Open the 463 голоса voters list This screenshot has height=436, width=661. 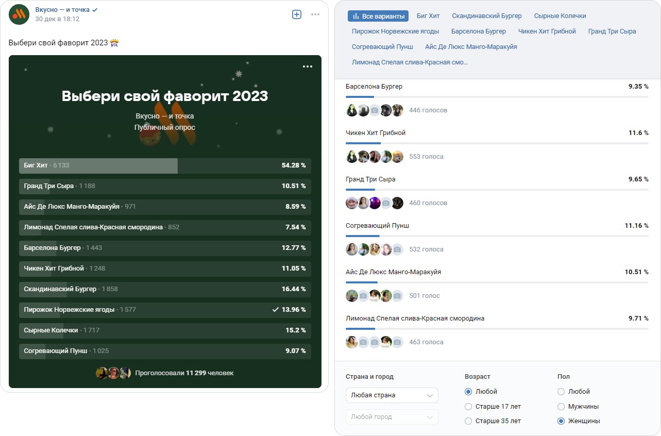point(426,342)
